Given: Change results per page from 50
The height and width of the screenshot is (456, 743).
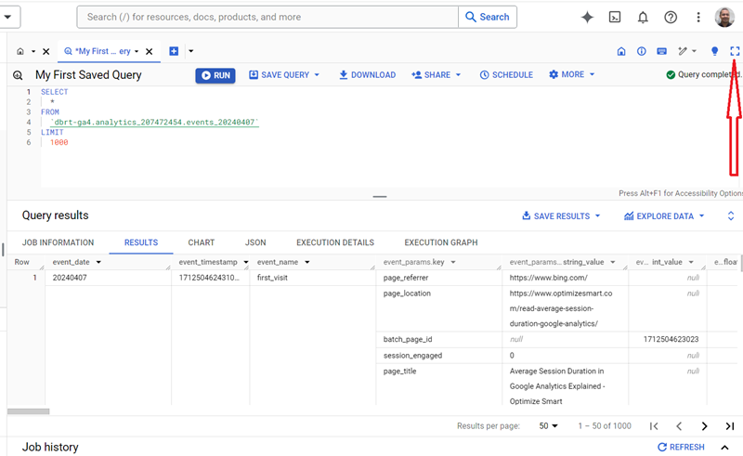Looking at the screenshot, I should 548,426.
